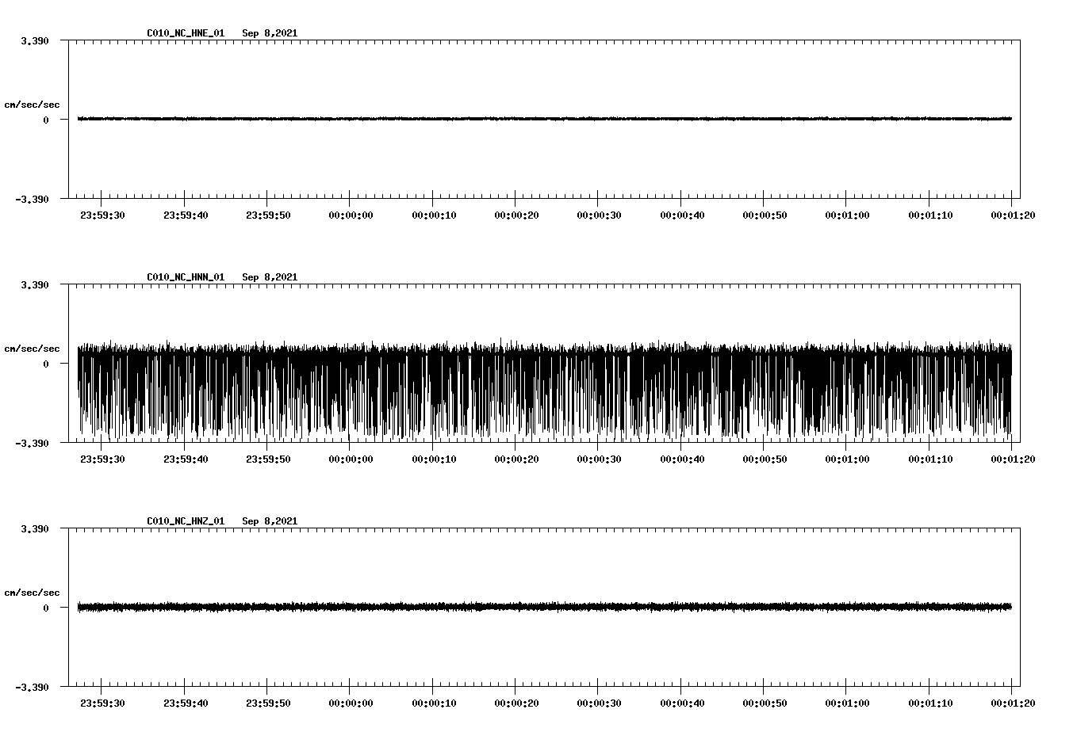Click the 23:59:40 time label on HNN plot

(186, 459)
